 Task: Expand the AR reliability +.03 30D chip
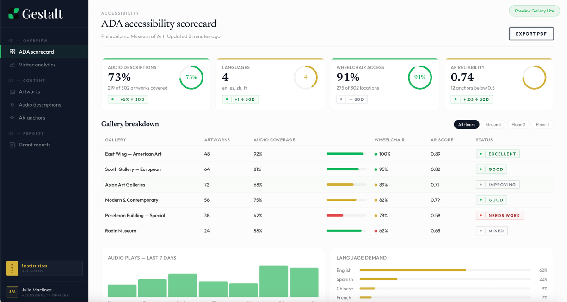tap(472, 99)
